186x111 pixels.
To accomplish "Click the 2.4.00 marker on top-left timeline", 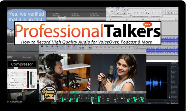I will 94,14.
